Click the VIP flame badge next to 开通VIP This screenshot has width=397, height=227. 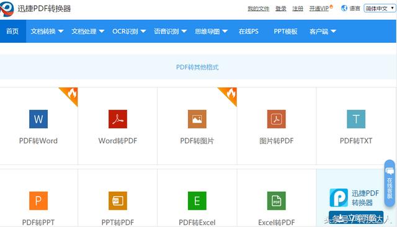[x=331, y=7]
